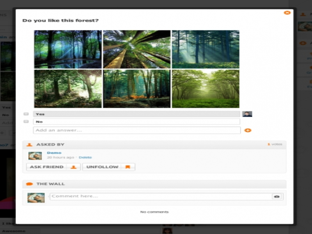This screenshot has height=234, width=312.
Task: Open the top-middle upward tree canopy photo
Action: tap(137, 50)
